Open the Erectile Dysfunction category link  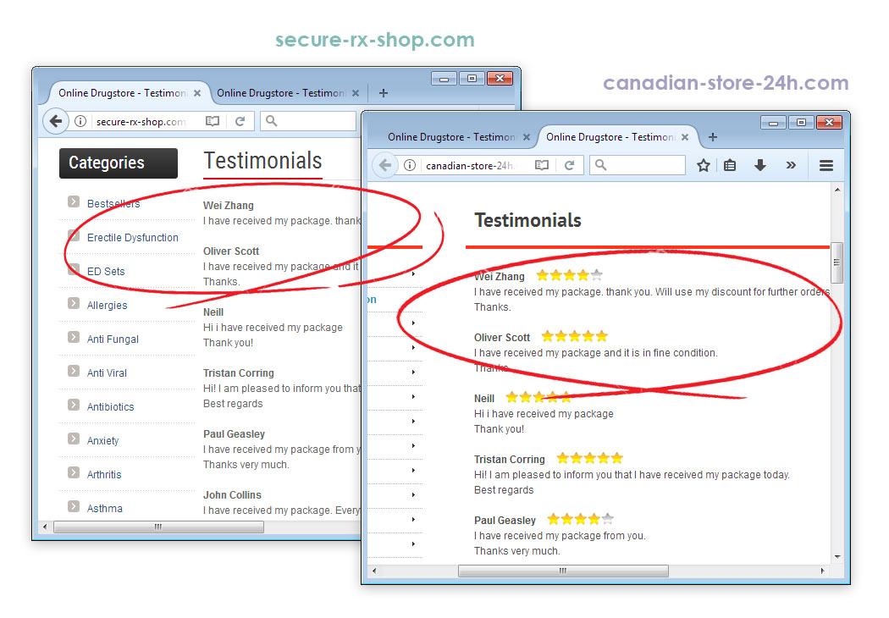(x=132, y=238)
